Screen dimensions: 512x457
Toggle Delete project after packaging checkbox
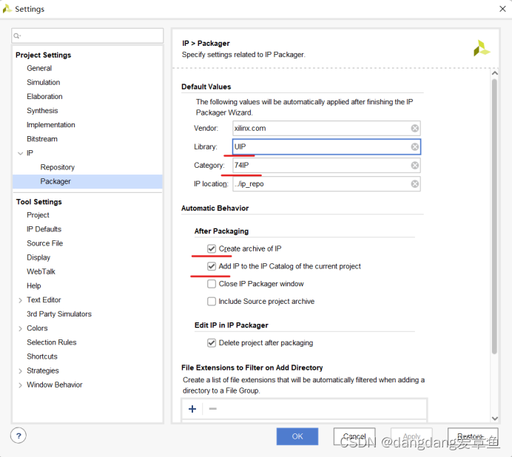[212, 343]
